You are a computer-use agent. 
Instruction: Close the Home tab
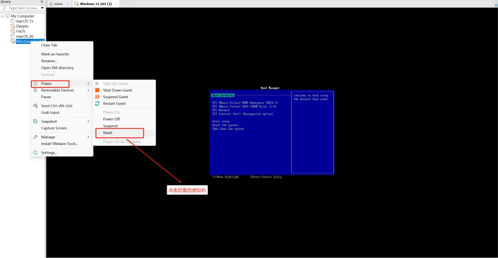pyautogui.click(x=68, y=4)
